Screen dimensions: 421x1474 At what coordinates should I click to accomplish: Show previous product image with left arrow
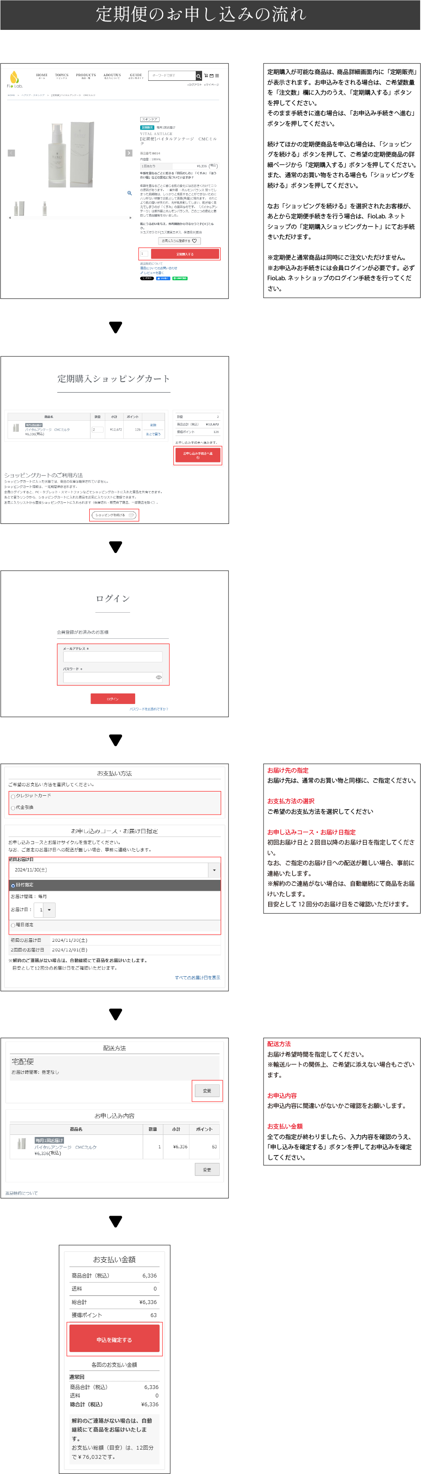pyautogui.click(x=11, y=153)
